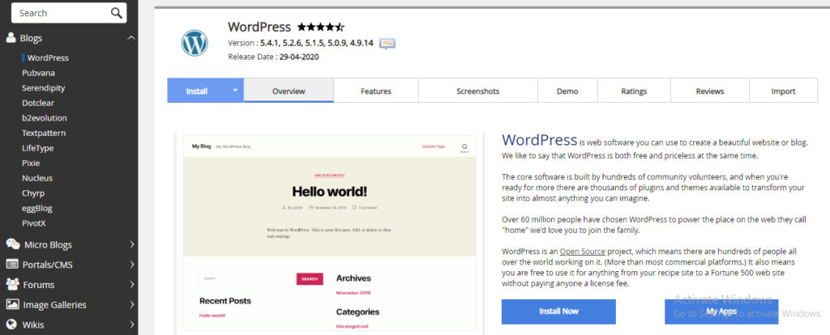Click the Micro Blogs category label

pos(48,244)
